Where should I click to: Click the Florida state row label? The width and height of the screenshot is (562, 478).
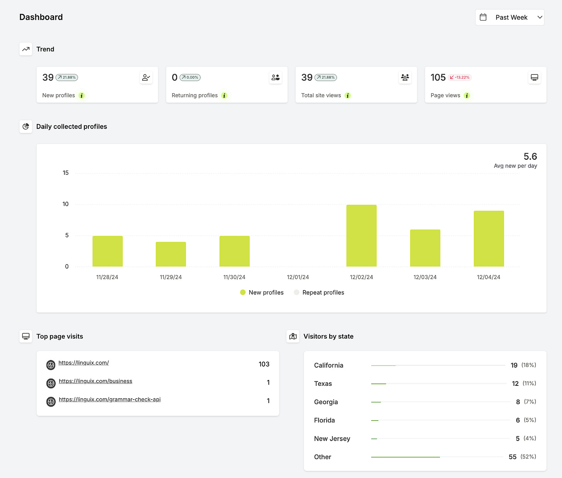(x=325, y=420)
